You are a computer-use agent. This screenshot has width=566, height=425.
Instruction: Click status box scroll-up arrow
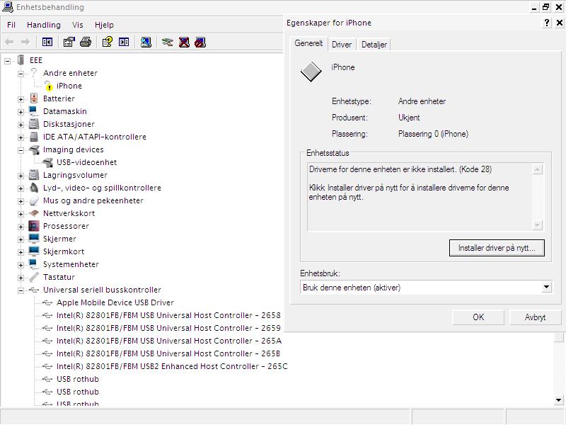538,169
